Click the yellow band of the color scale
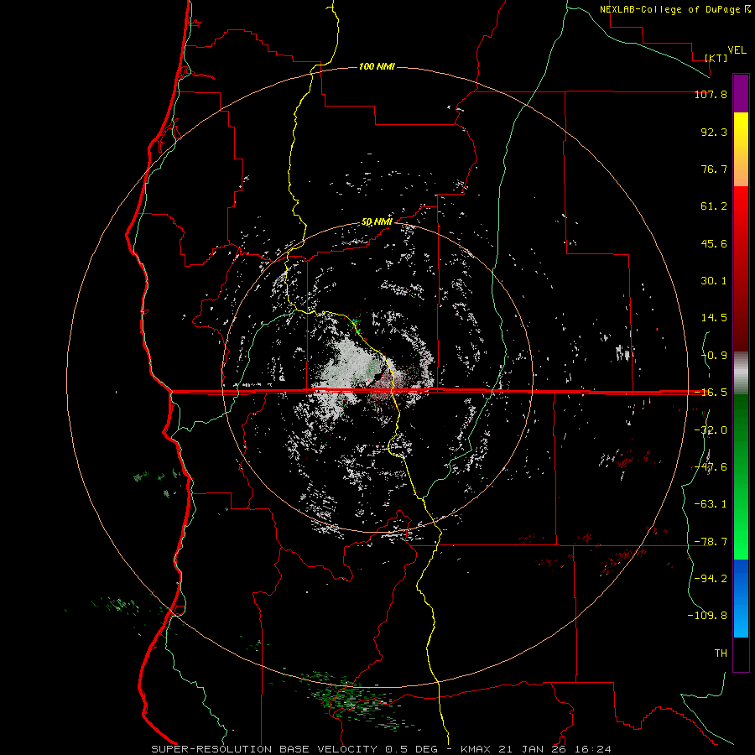Screen dimensions: 755x755 tap(741, 149)
